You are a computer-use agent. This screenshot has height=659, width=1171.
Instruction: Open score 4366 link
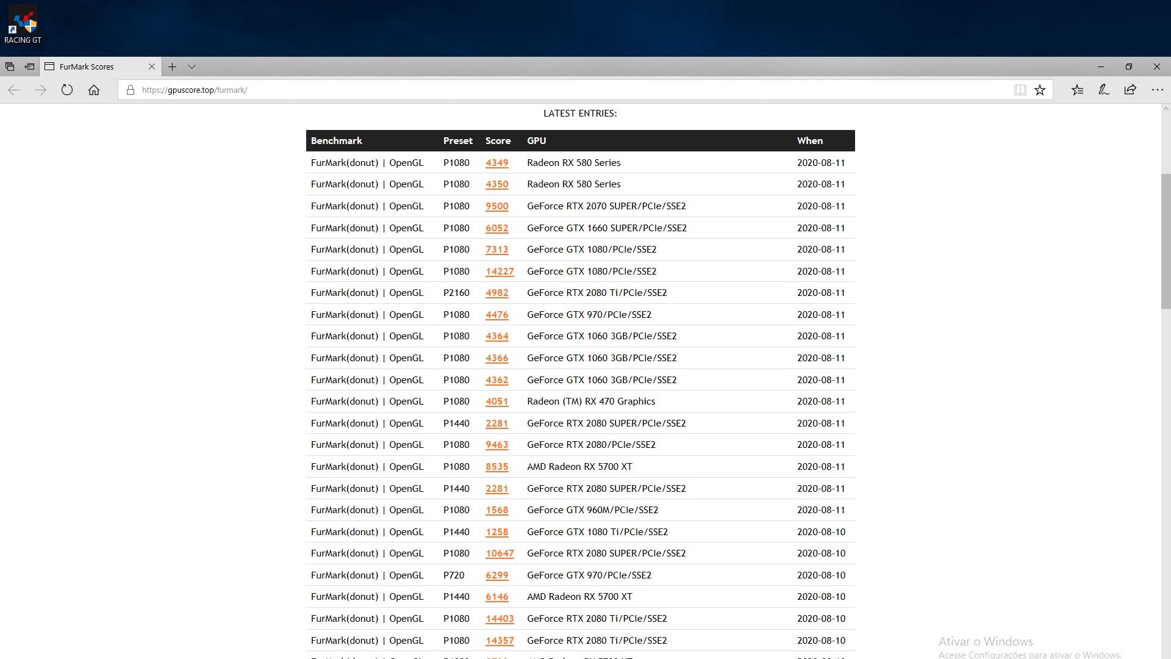click(496, 358)
